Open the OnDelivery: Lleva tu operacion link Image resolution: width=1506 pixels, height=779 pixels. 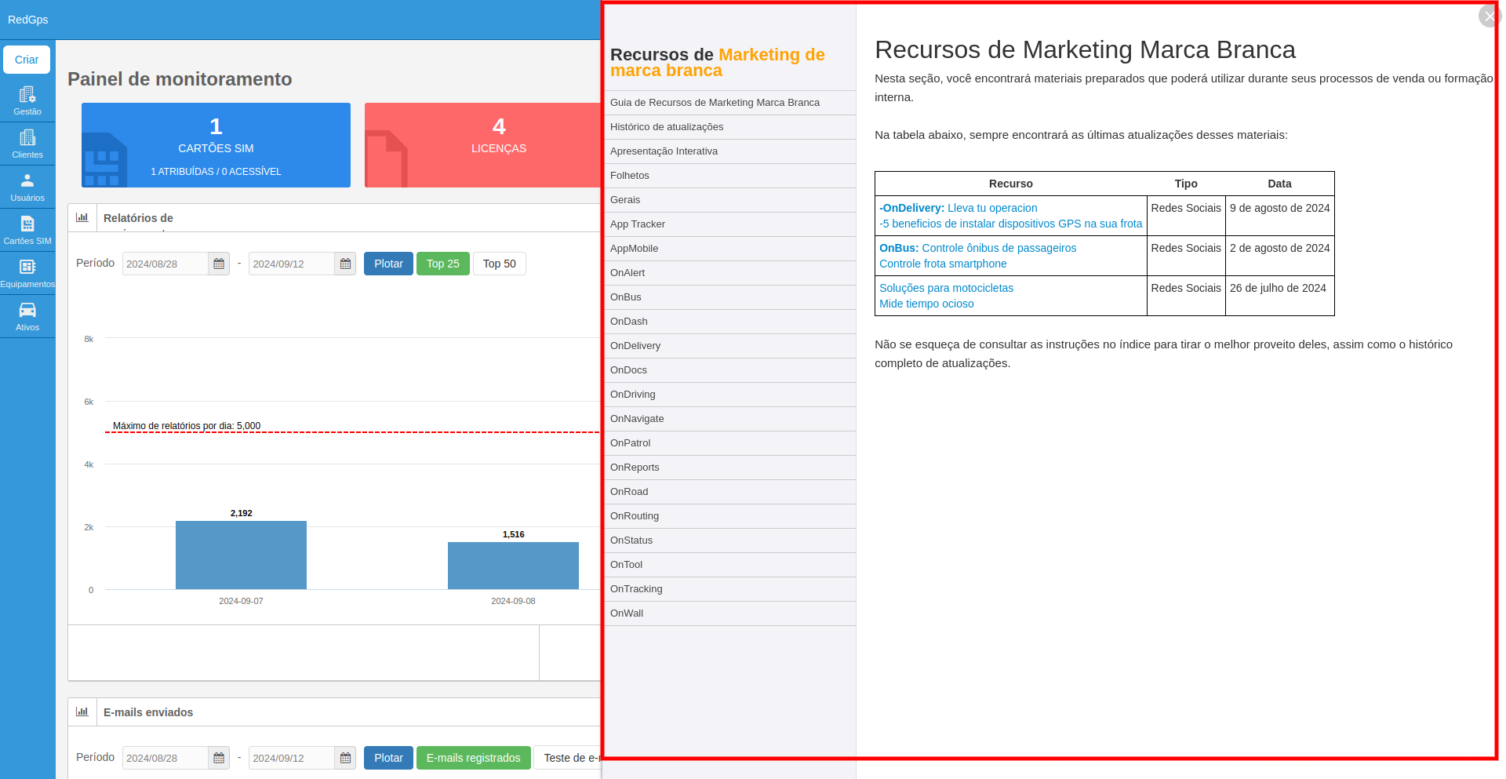coord(959,208)
